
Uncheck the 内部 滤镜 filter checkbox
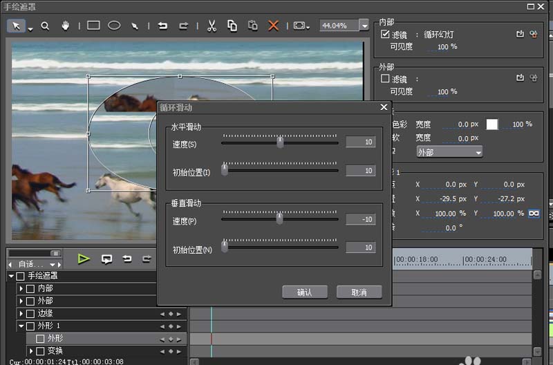pos(385,34)
